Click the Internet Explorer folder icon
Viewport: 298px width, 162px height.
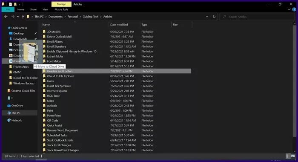[x=44, y=91]
